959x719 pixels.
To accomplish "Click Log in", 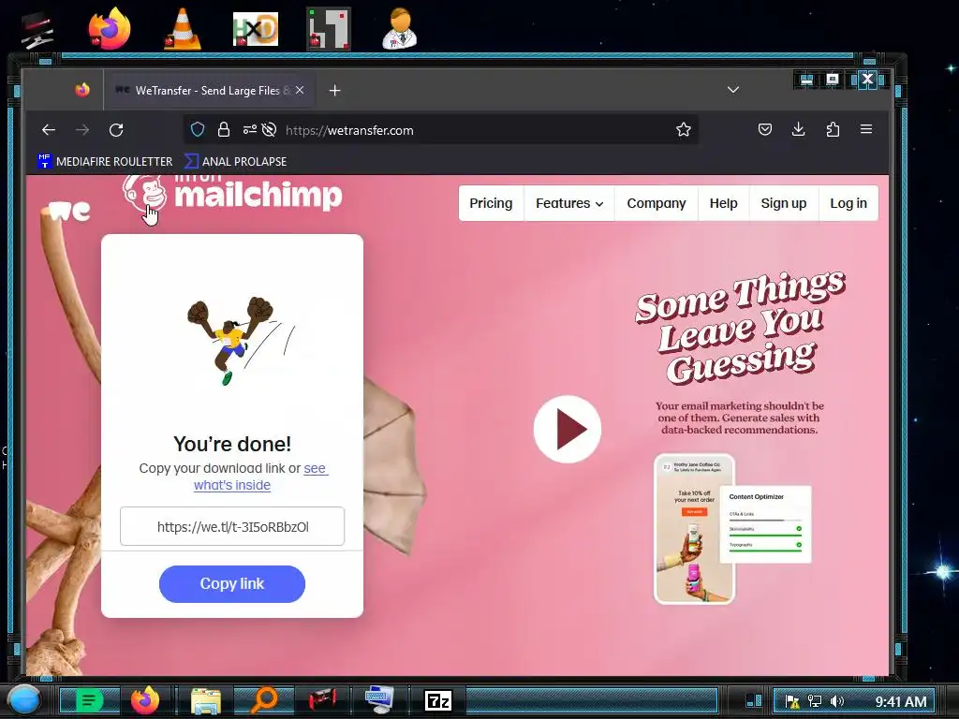I will click(x=848, y=203).
